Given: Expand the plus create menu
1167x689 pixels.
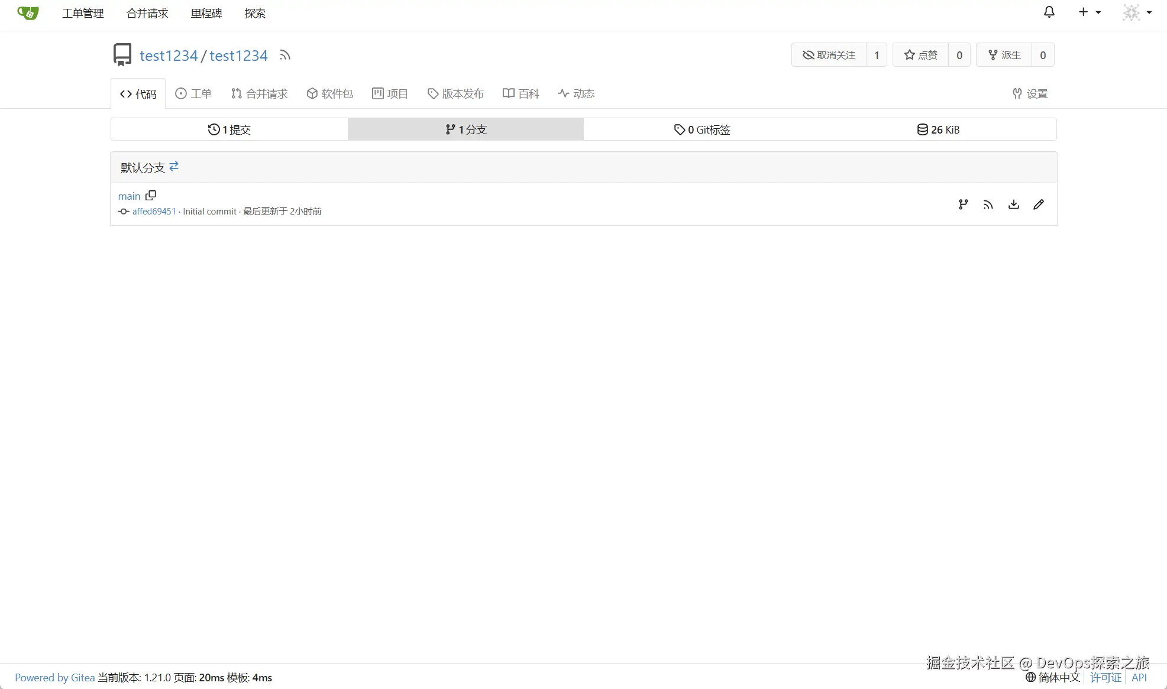Looking at the screenshot, I should click(1089, 12).
